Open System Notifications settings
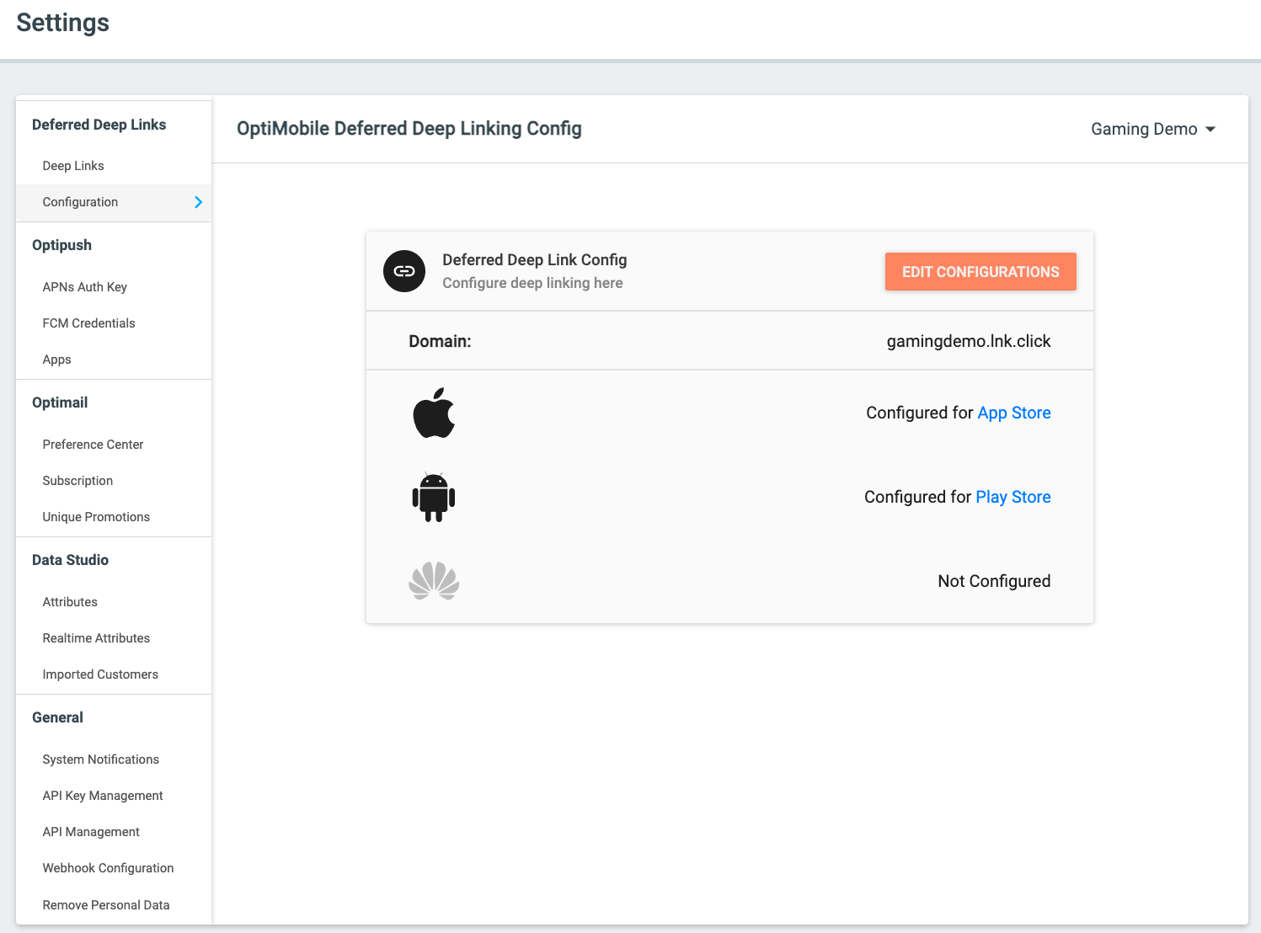Screen dimensions: 1261x933 click(x=101, y=760)
